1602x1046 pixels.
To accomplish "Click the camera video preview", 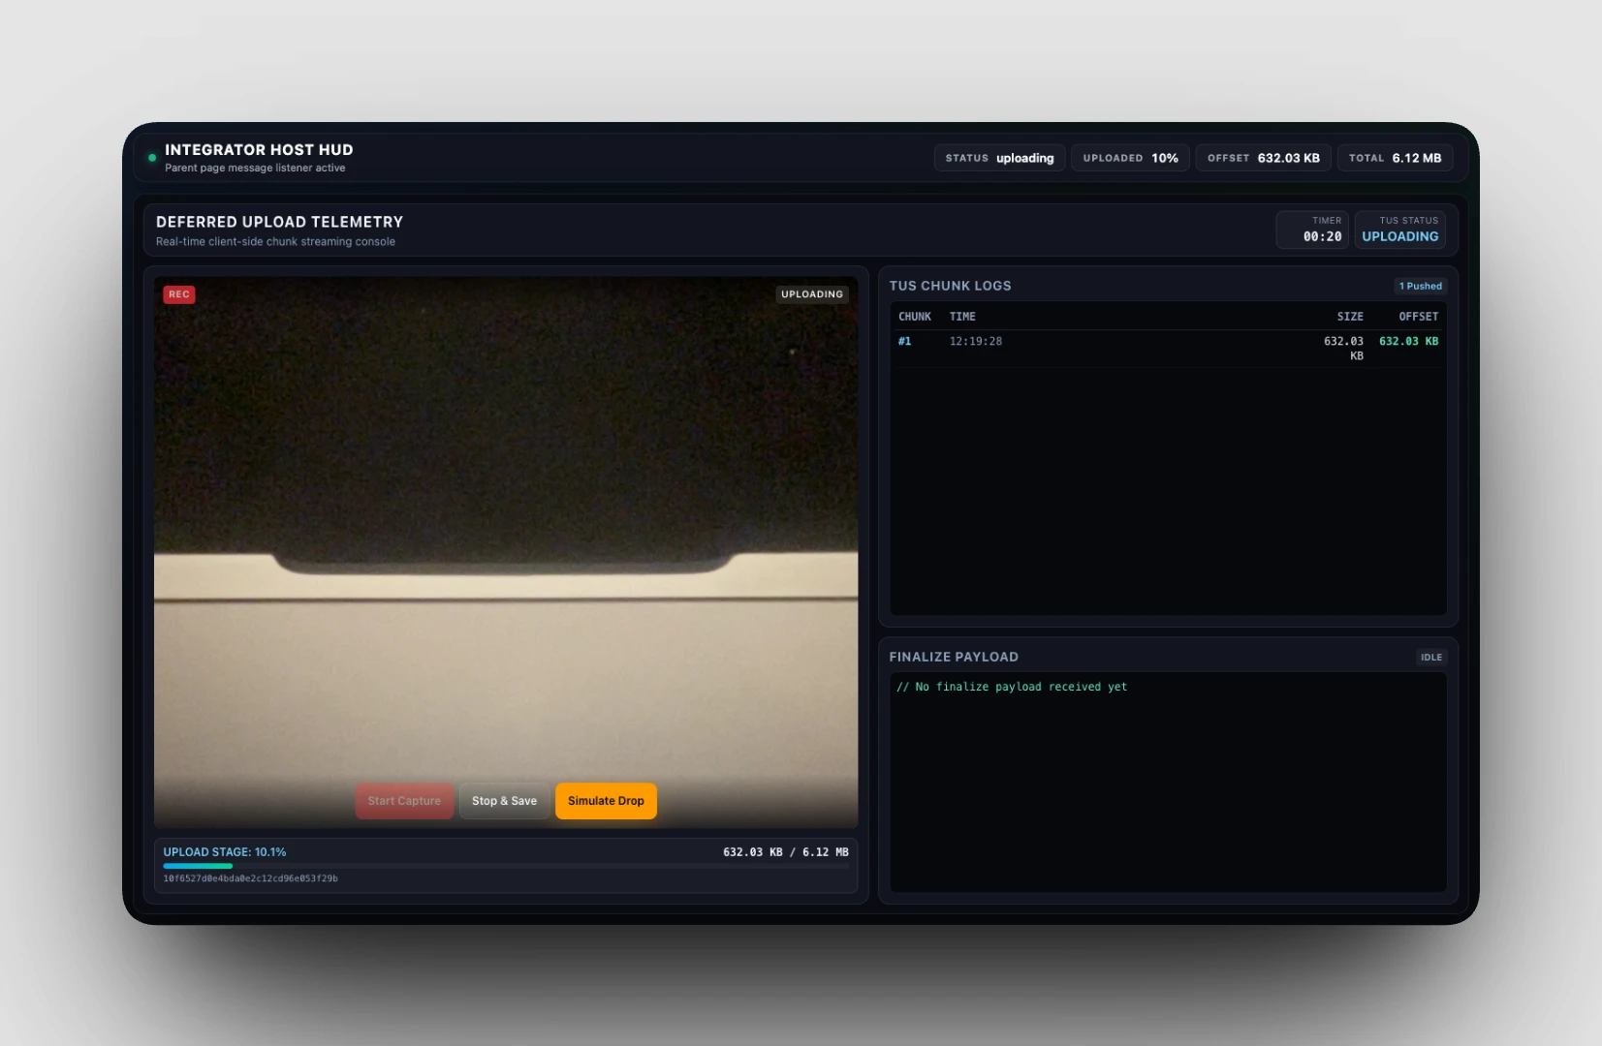I will pos(506,552).
